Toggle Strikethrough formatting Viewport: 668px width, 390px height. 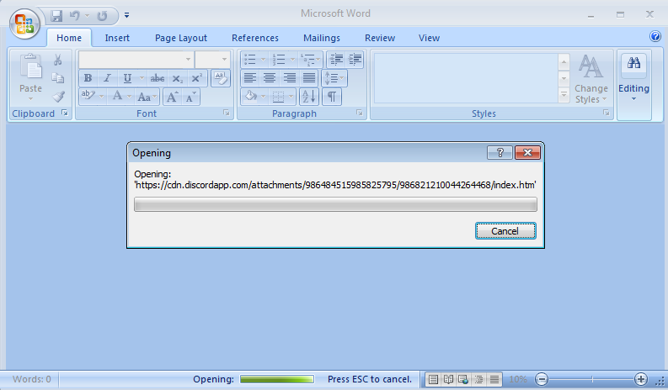tap(158, 78)
